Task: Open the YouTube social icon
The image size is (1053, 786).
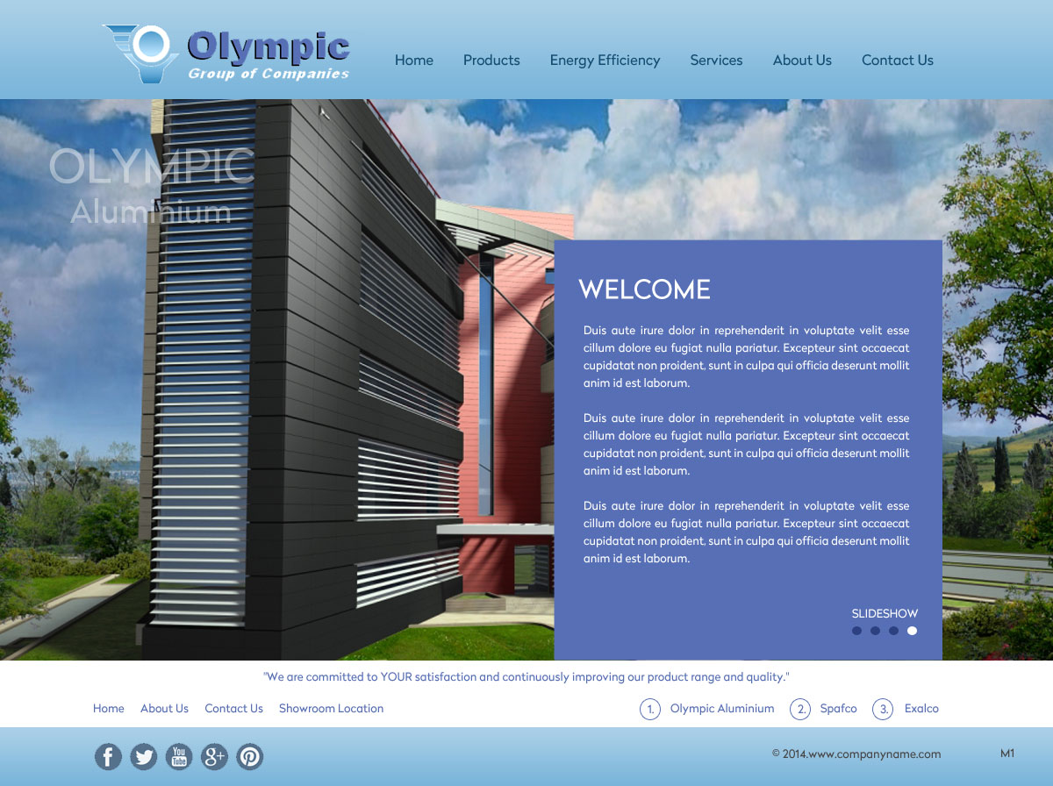Action: point(179,756)
